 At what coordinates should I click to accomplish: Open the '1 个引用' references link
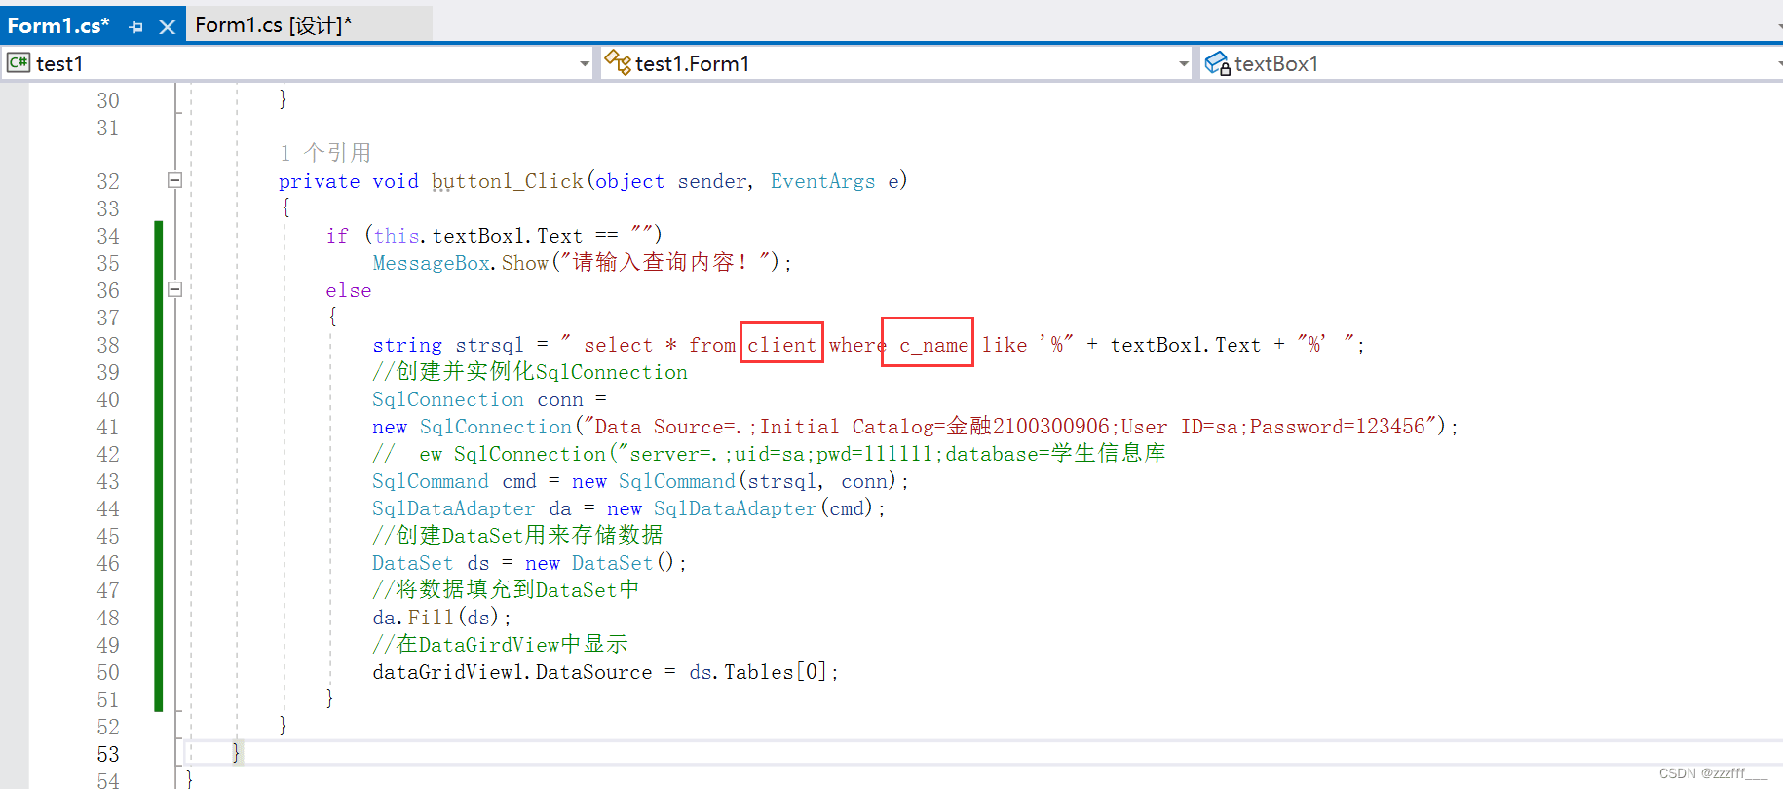click(325, 153)
